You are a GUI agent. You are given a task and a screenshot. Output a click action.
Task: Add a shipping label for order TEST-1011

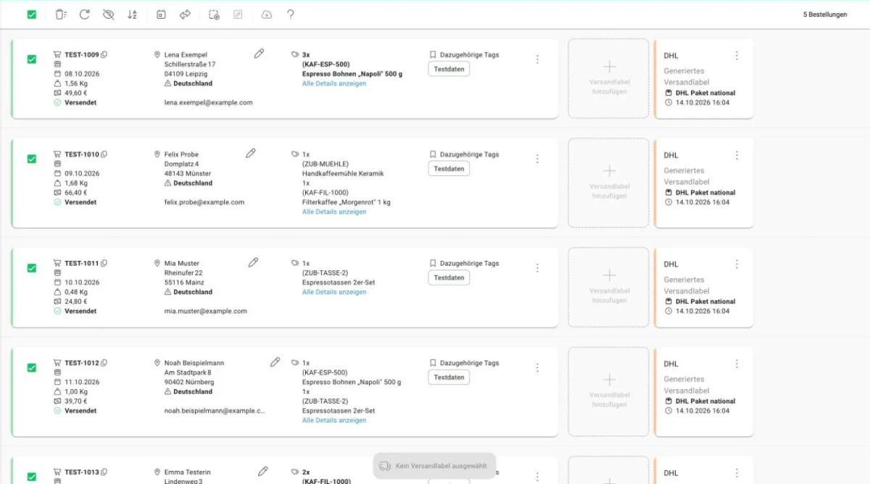[x=609, y=287]
